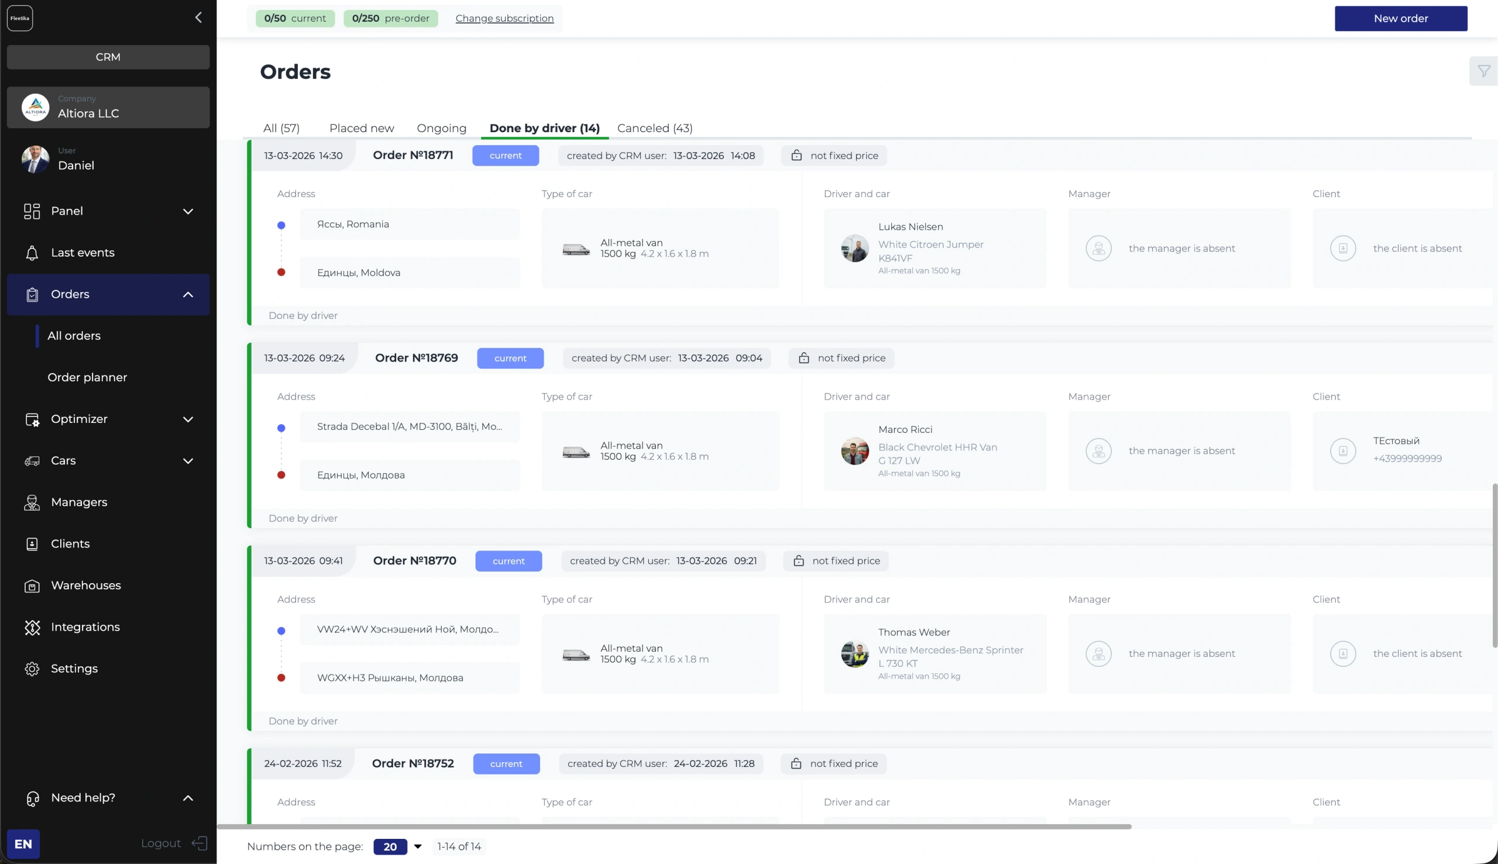Image resolution: width=1498 pixels, height=864 pixels.
Task: Click Marco Ricci driver photo
Action: 855,451
